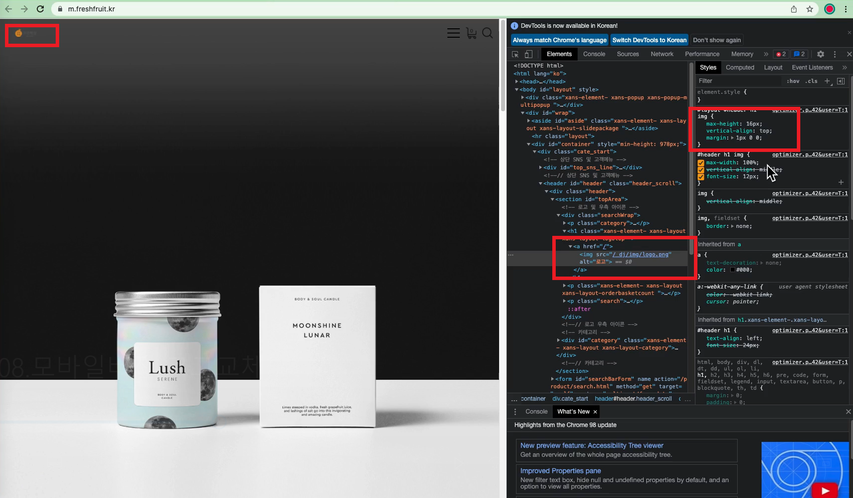Open the Chrome three-dot menu
The height and width of the screenshot is (498, 853).
846,9
